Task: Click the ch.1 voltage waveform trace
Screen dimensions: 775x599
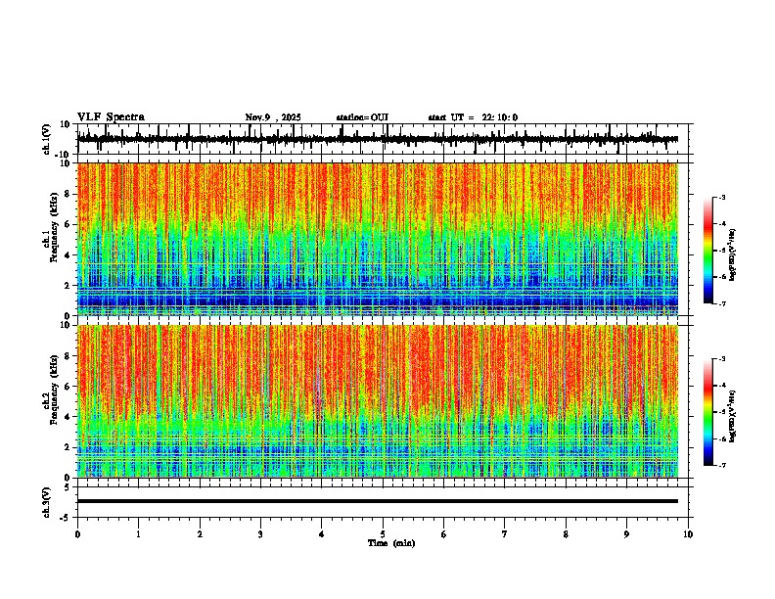Action: tap(378, 139)
